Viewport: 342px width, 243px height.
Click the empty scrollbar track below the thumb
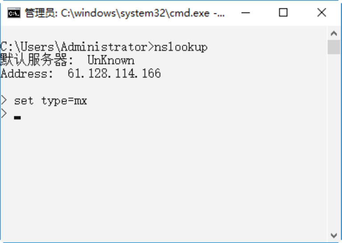[x=334, y=143]
